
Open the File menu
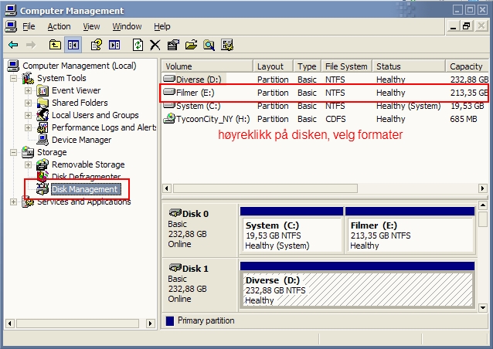click(29, 27)
